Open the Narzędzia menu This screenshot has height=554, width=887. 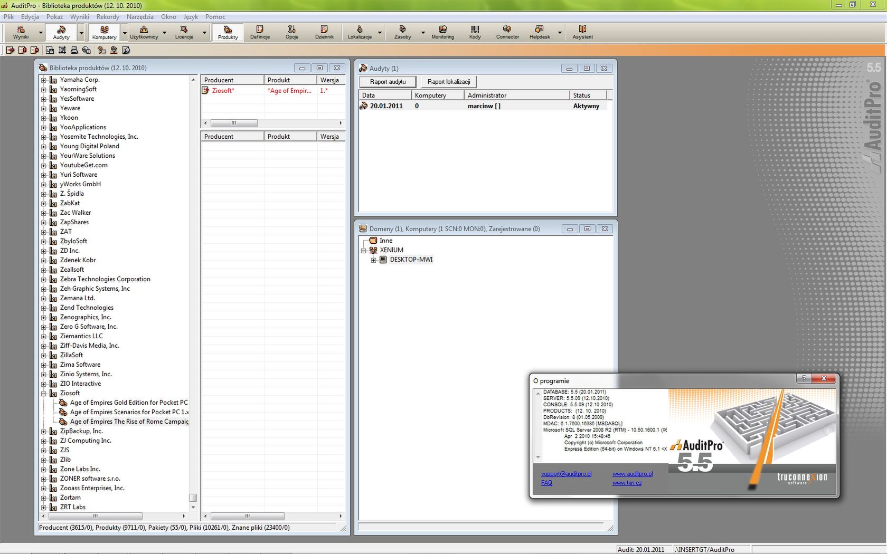[140, 16]
